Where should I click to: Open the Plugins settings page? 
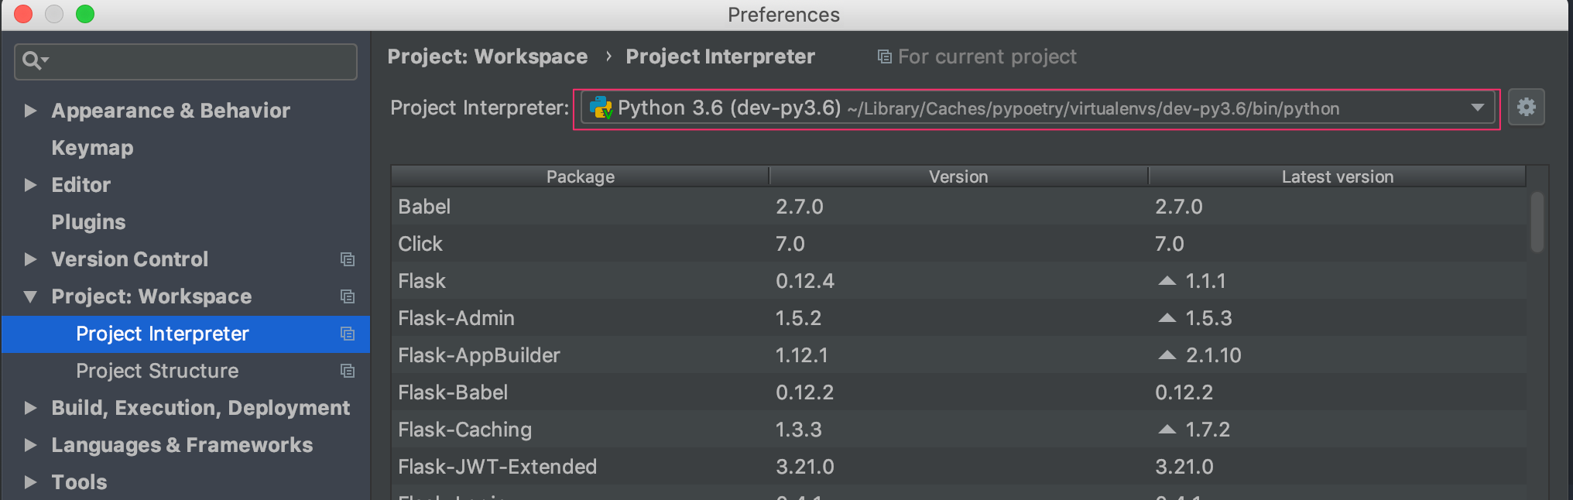[x=88, y=222]
